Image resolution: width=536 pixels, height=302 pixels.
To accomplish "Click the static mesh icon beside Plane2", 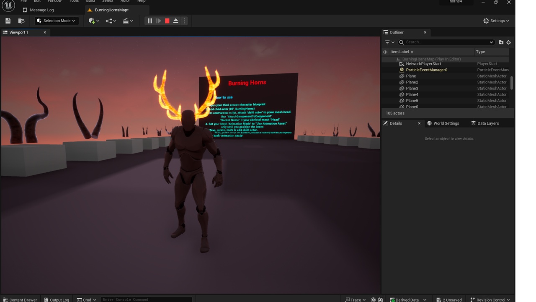I will 402,82.
